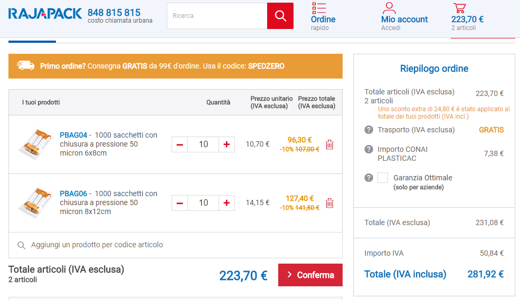The image size is (520, 300).
Task: Open the PBAG04 product link
Action: coord(73,135)
